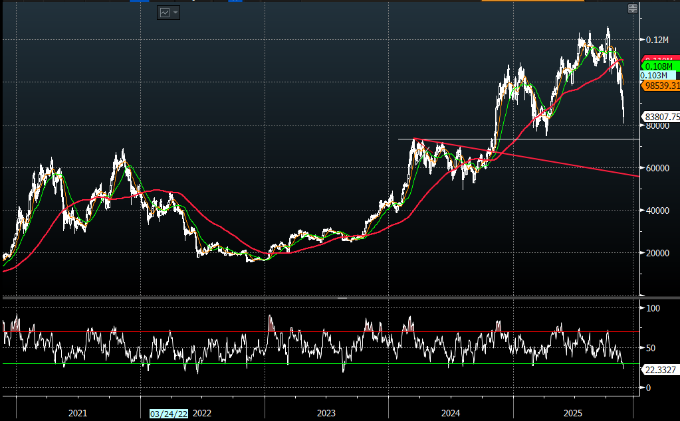Open the chart type dropdown arrow
This screenshot has height=421, width=680.
175,13
